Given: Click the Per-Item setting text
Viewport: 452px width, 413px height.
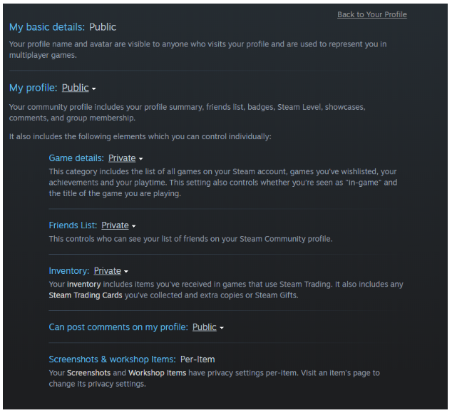Looking at the screenshot, I should [197, 360].
